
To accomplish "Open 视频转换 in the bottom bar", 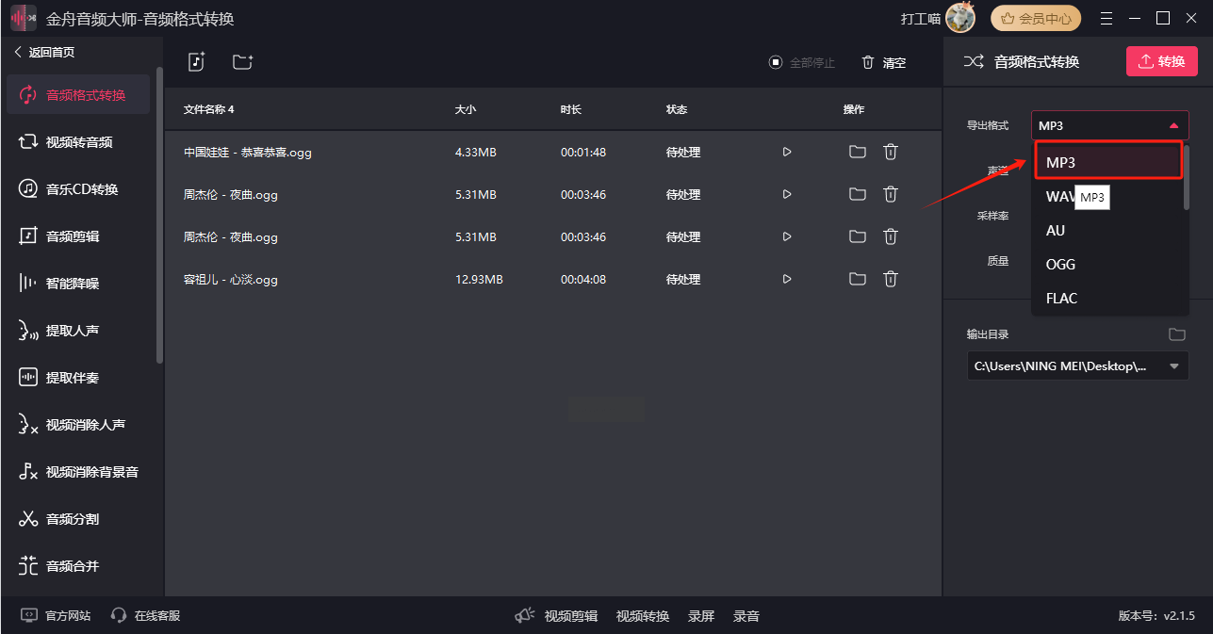I will tap(643, 616).
